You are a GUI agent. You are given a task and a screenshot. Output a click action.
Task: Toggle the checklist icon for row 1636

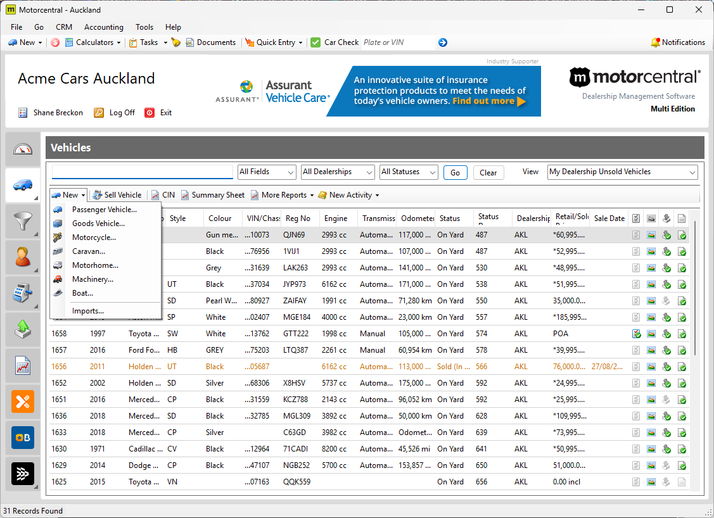[x=636, y=416]
